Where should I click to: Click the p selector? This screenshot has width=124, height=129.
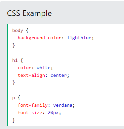(14, 98)
